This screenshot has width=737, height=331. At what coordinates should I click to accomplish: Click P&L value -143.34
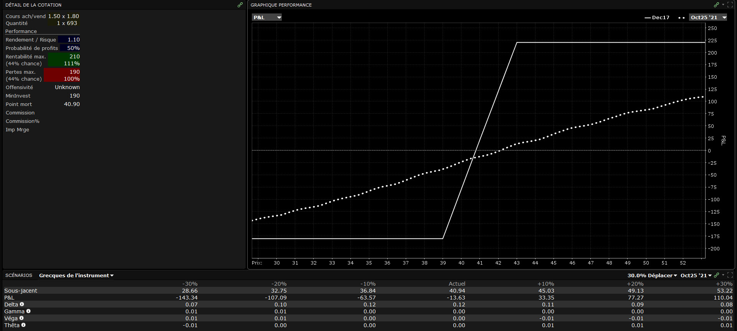coord(187,298)
